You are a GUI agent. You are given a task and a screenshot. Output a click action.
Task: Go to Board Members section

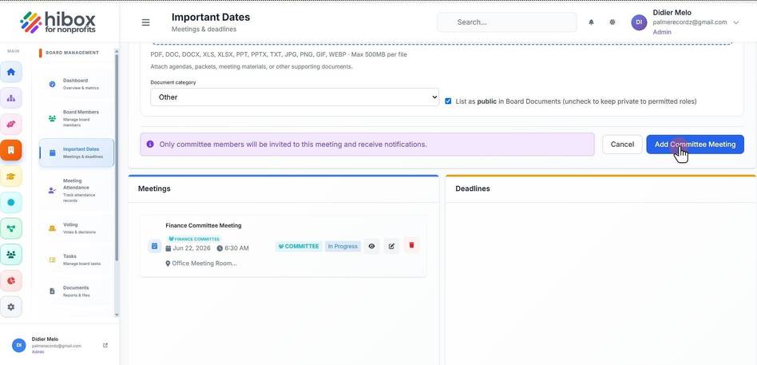(x=77, y=118)
